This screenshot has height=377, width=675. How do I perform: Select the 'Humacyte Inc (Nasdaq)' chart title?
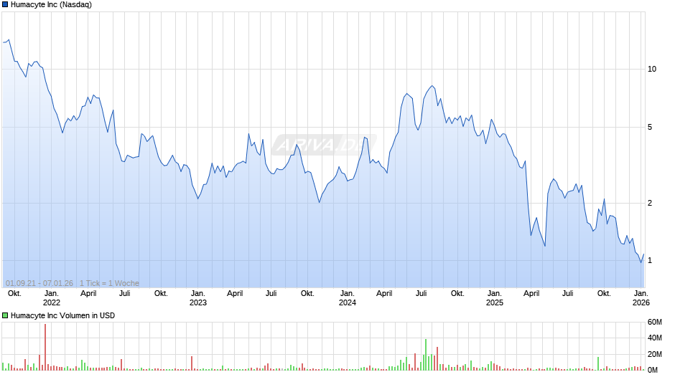(51, 5)
